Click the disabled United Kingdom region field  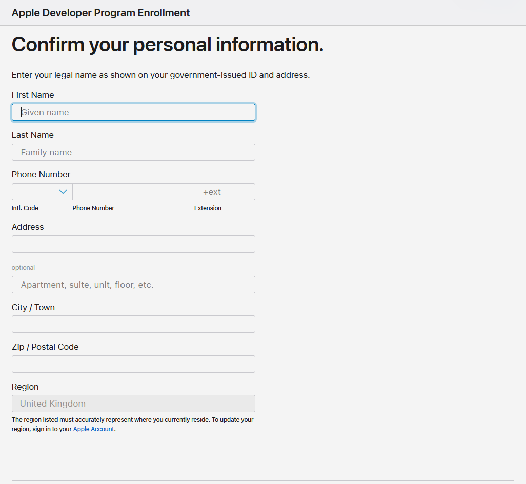click(x=133, y=404)
